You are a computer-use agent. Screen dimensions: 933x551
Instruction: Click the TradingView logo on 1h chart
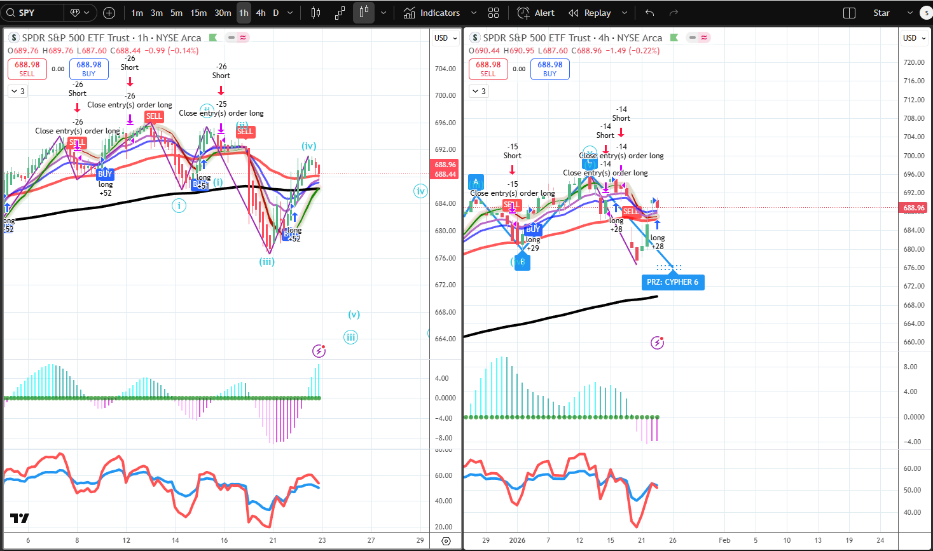click(x=20, y=518)
